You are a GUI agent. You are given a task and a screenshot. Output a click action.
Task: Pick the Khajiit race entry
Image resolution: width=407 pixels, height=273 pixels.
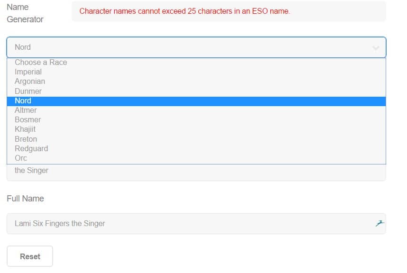coord(196,129)
